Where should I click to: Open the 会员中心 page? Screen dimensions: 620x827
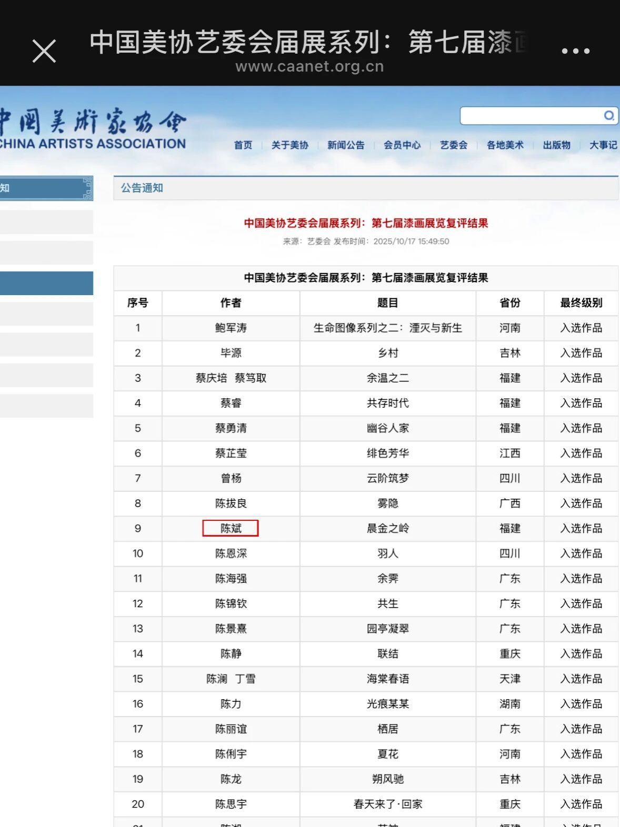402,145
